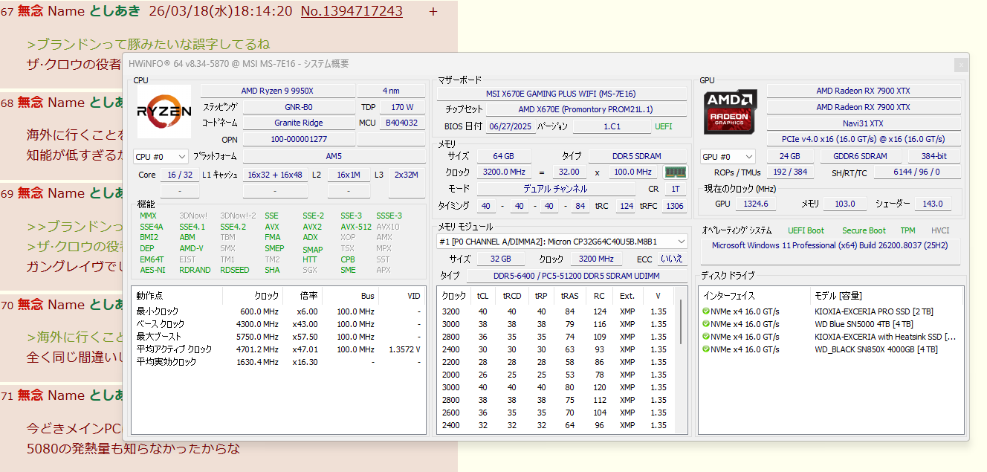Image resolution: width=987 pixels, height=472 pixels.
Task: Click the AMD Radeon Graphics logo
Action: pyautogui.click(x=731, y=111)
